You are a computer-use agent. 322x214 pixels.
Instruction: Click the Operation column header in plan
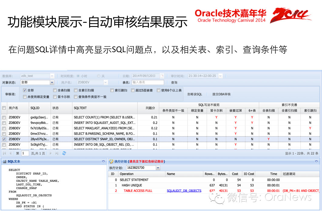click(142, 174)
